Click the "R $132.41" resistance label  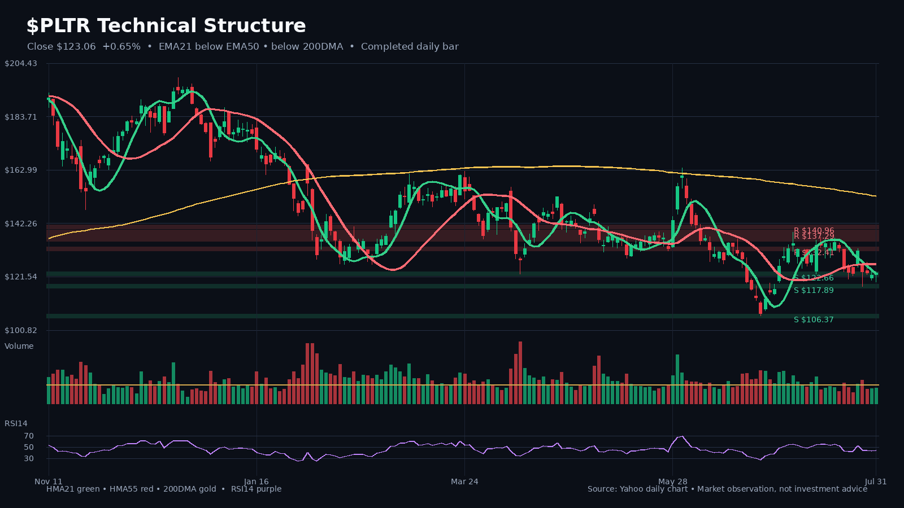tap(814, 252)
